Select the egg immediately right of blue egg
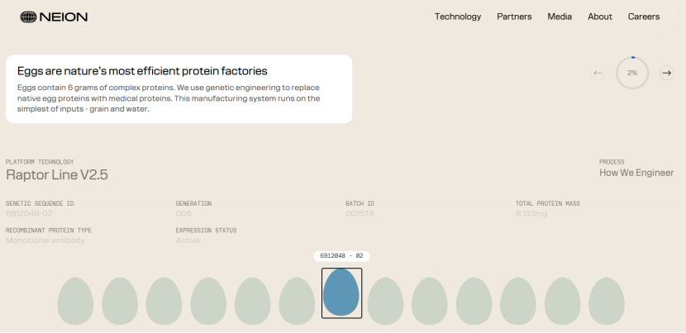This screenshot has width=686, height=333. [x=385, y=300]
